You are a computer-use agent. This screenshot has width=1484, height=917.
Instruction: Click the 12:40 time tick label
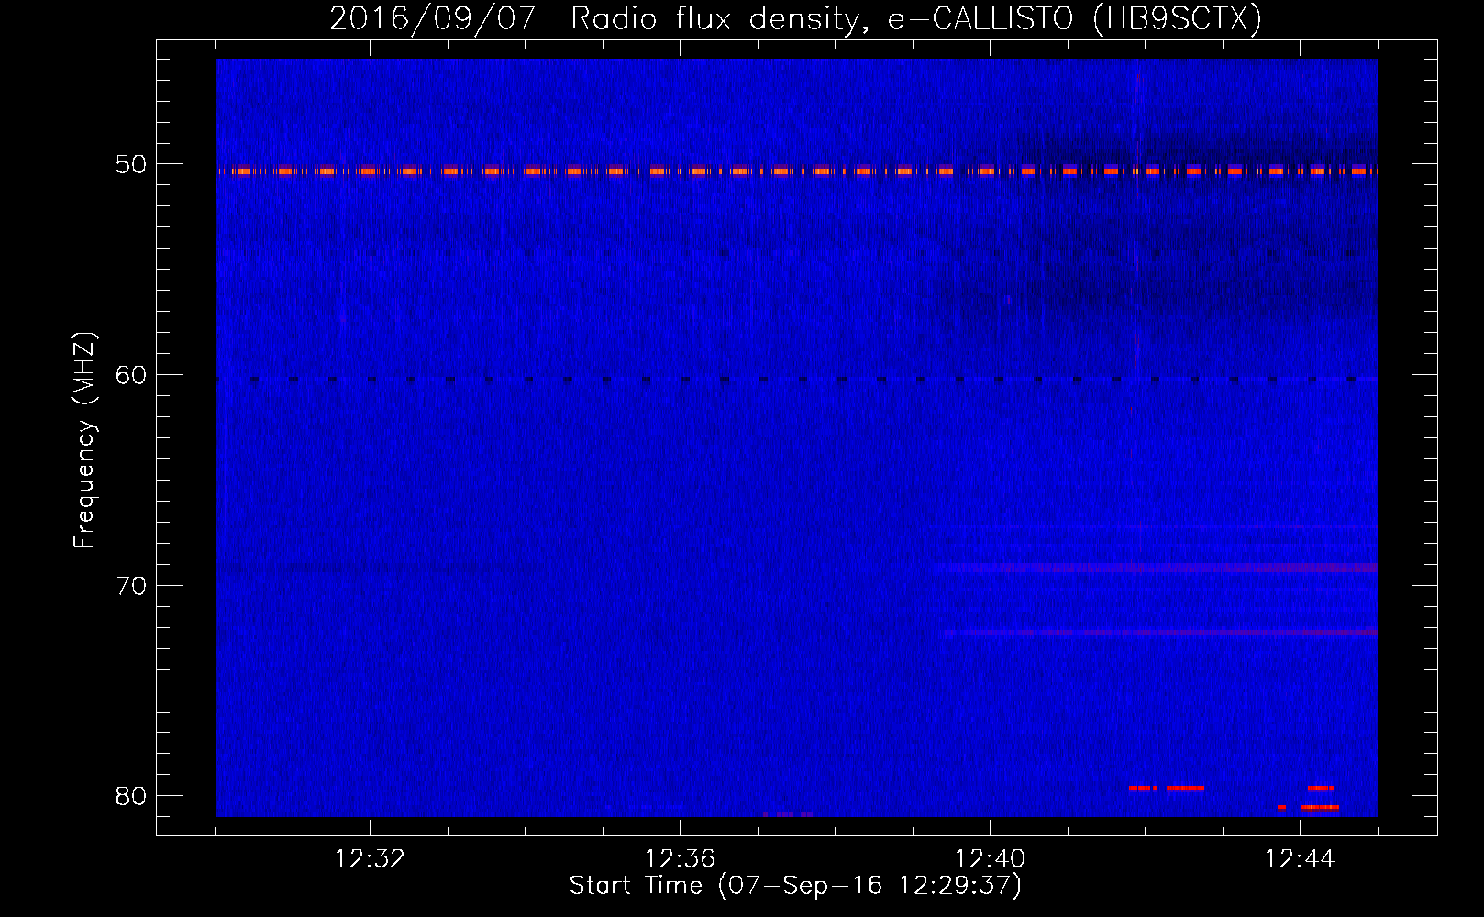990,859
